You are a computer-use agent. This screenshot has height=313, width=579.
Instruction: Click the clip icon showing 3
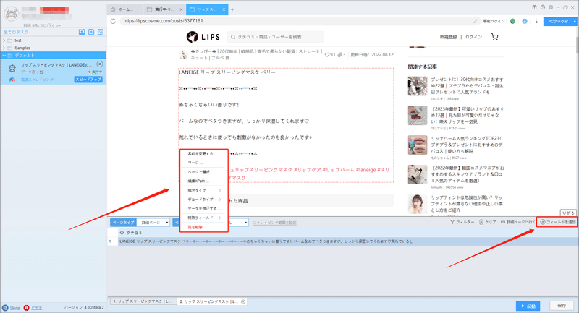point(339,54)
